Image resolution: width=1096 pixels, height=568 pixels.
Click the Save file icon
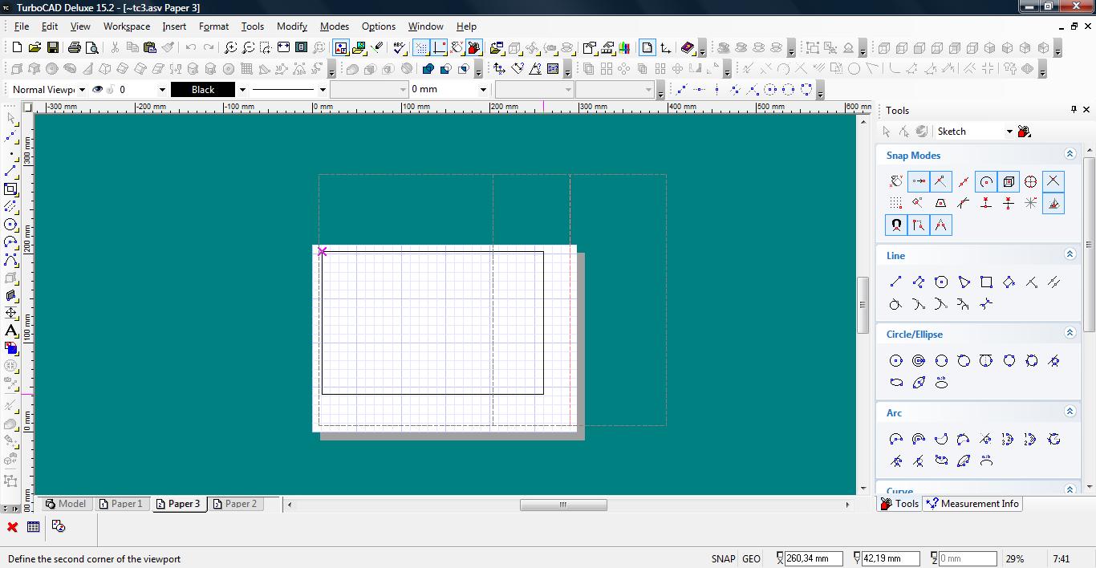52,48
